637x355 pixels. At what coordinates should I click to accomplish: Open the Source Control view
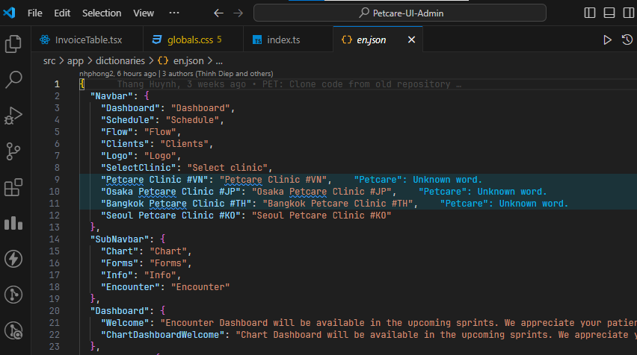[x=13, y=151]
